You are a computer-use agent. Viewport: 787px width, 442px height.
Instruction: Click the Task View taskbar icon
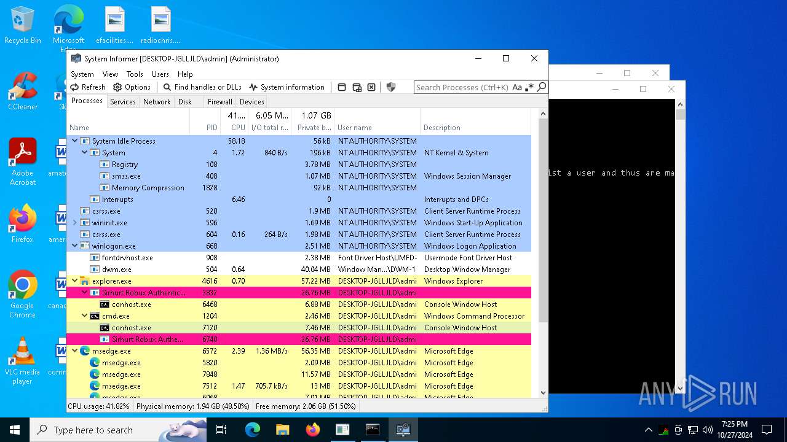pyautogui.click(x=221, y=430)
